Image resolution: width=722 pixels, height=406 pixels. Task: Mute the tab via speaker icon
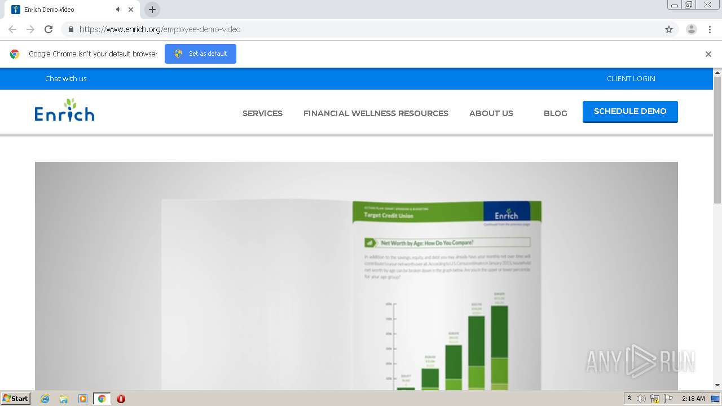pos(118,10)
